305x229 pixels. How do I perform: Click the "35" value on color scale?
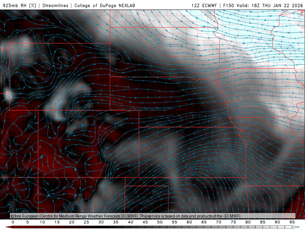(116, 222)
